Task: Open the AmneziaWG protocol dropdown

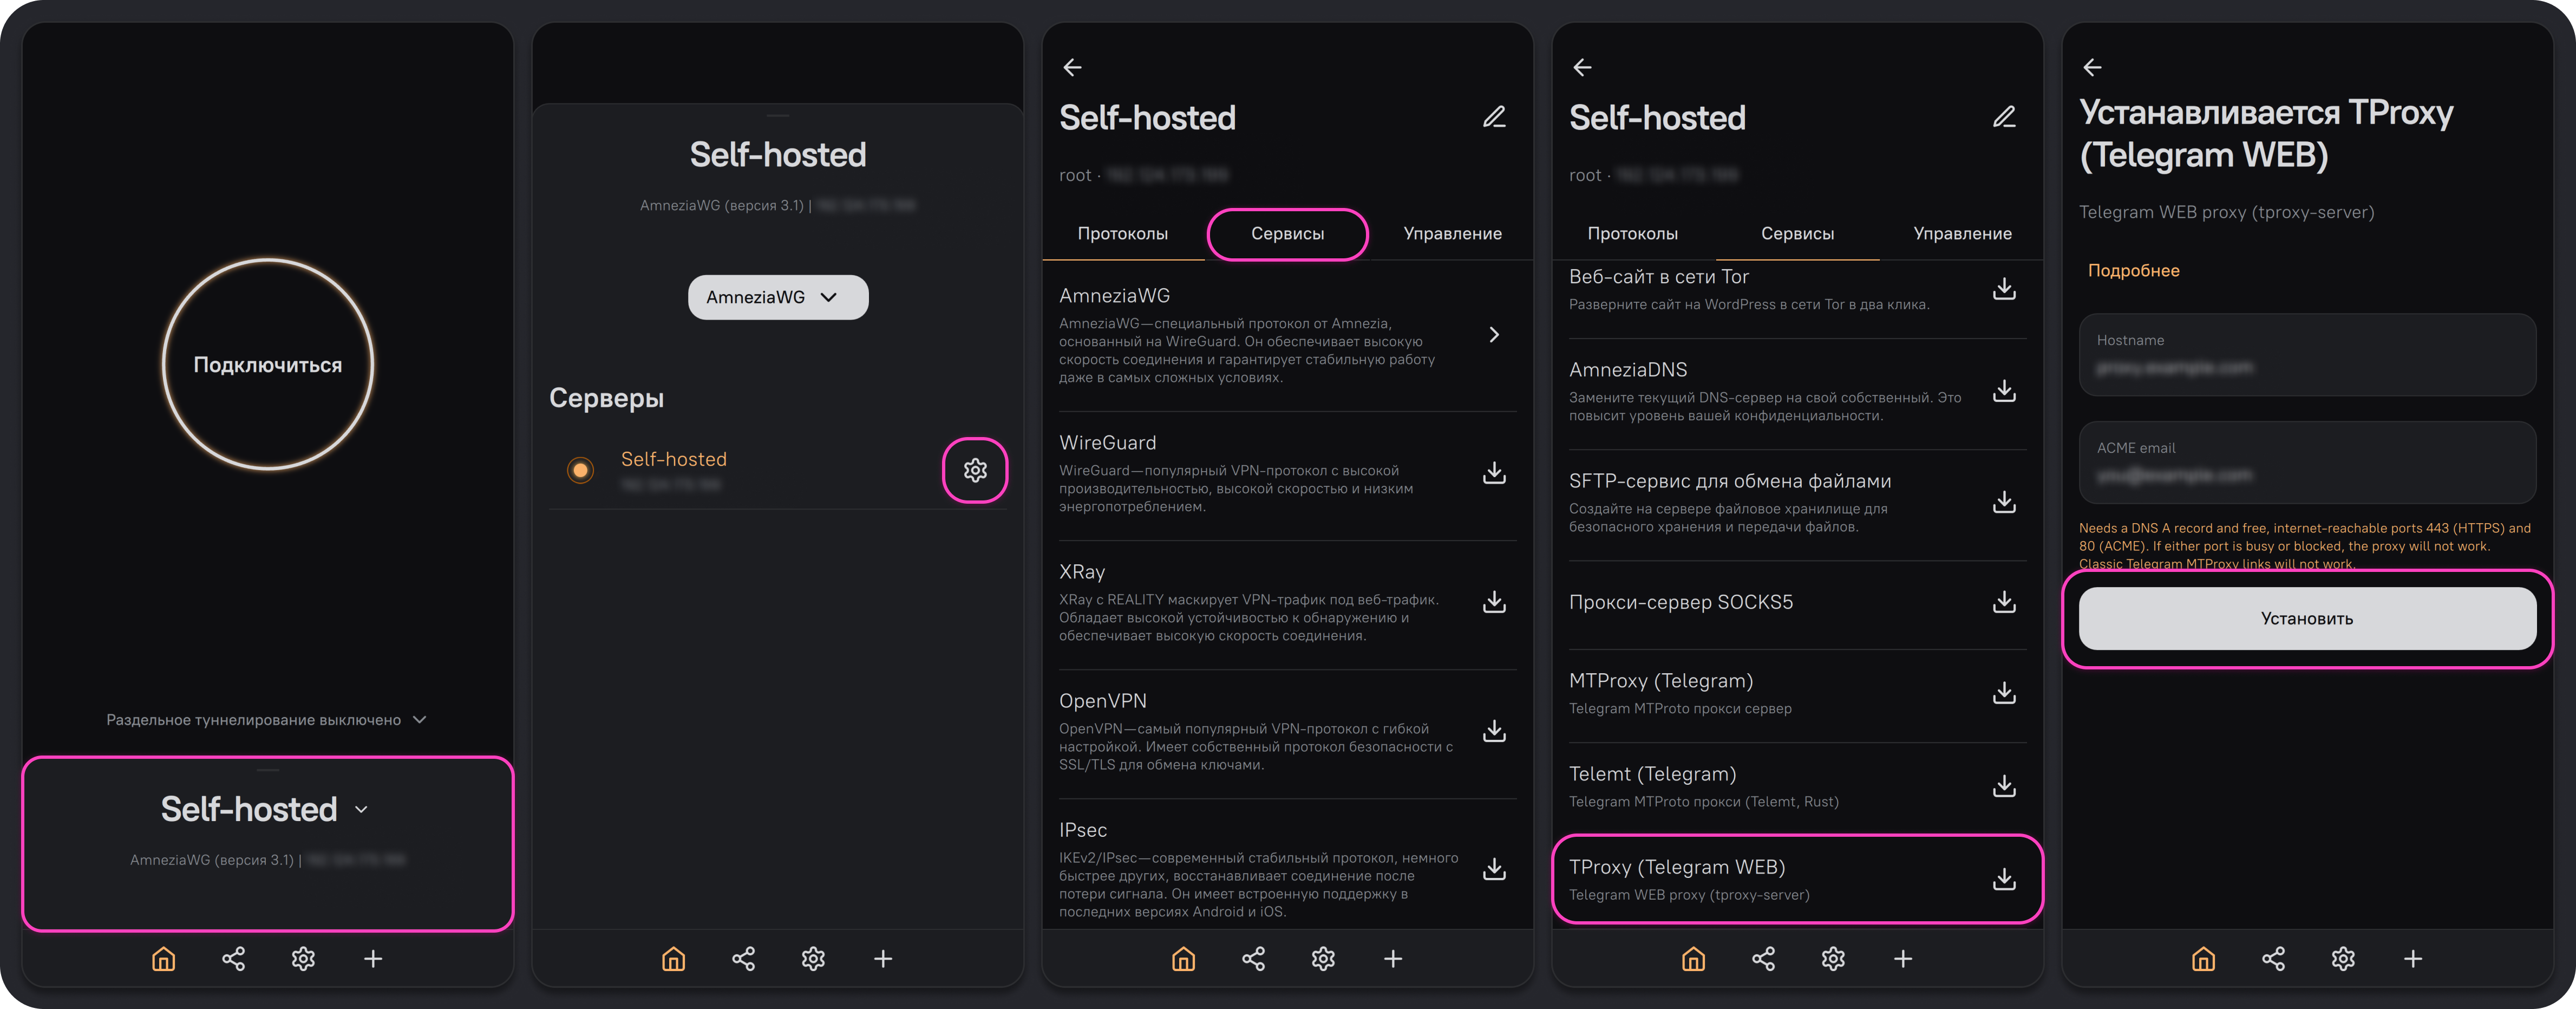Action: pyautogui.click(x=778, y=297)
